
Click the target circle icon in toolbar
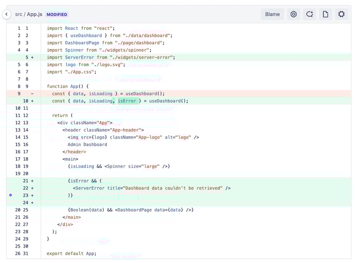293,14
